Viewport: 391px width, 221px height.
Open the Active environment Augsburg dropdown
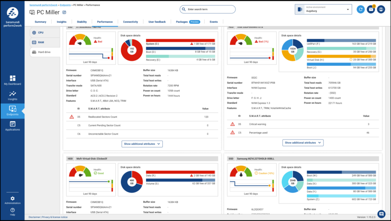[323, 9]
